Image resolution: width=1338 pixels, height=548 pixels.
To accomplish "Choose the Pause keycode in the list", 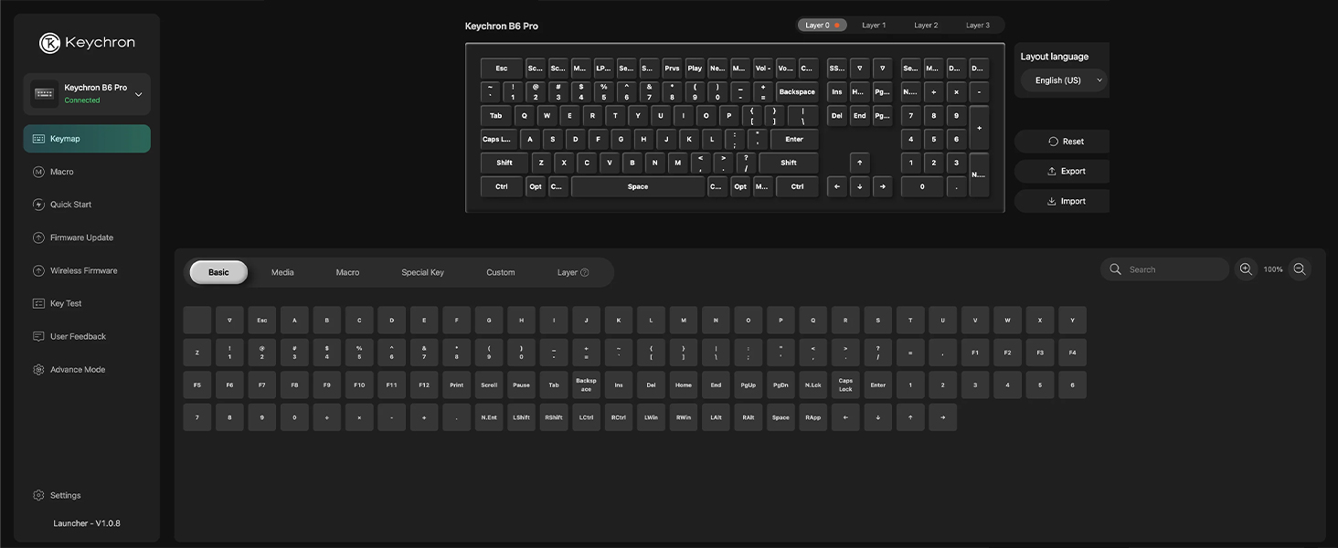I will tap(521, 385).
